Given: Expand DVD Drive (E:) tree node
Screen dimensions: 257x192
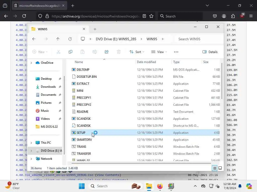Looking at the screenshot, I should click(31, 151).
